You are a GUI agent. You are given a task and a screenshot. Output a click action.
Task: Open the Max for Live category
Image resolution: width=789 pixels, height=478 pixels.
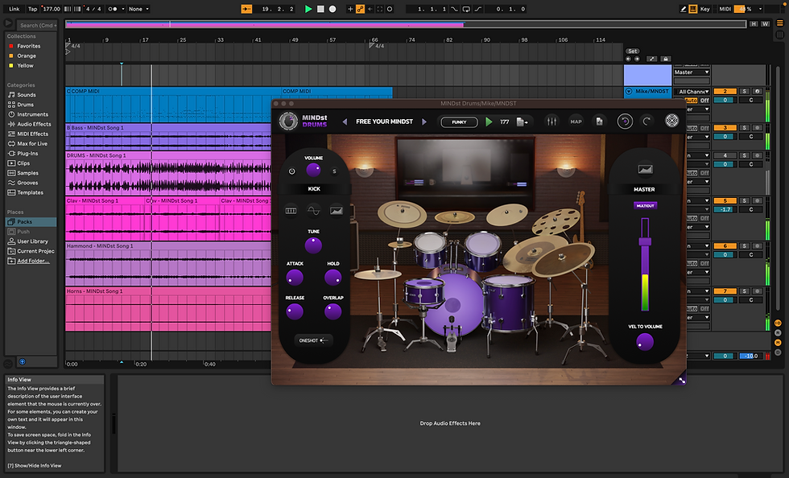coord(32,143)
